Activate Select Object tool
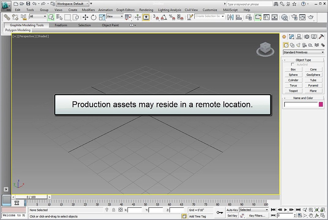The image size is (328, 220). pos(51,17)
